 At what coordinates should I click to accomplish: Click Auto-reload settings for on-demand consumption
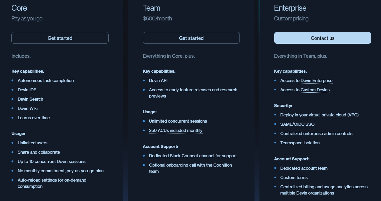[52, 183]
